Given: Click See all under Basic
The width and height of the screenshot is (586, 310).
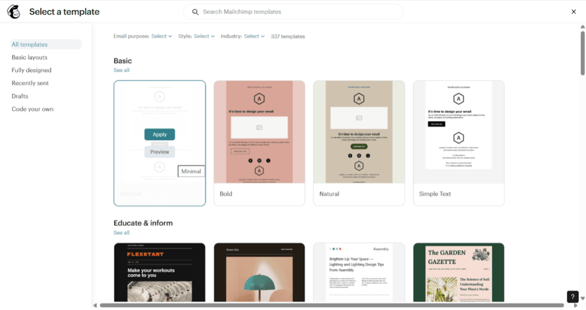Looking at the screenshot, I should 121,70.
